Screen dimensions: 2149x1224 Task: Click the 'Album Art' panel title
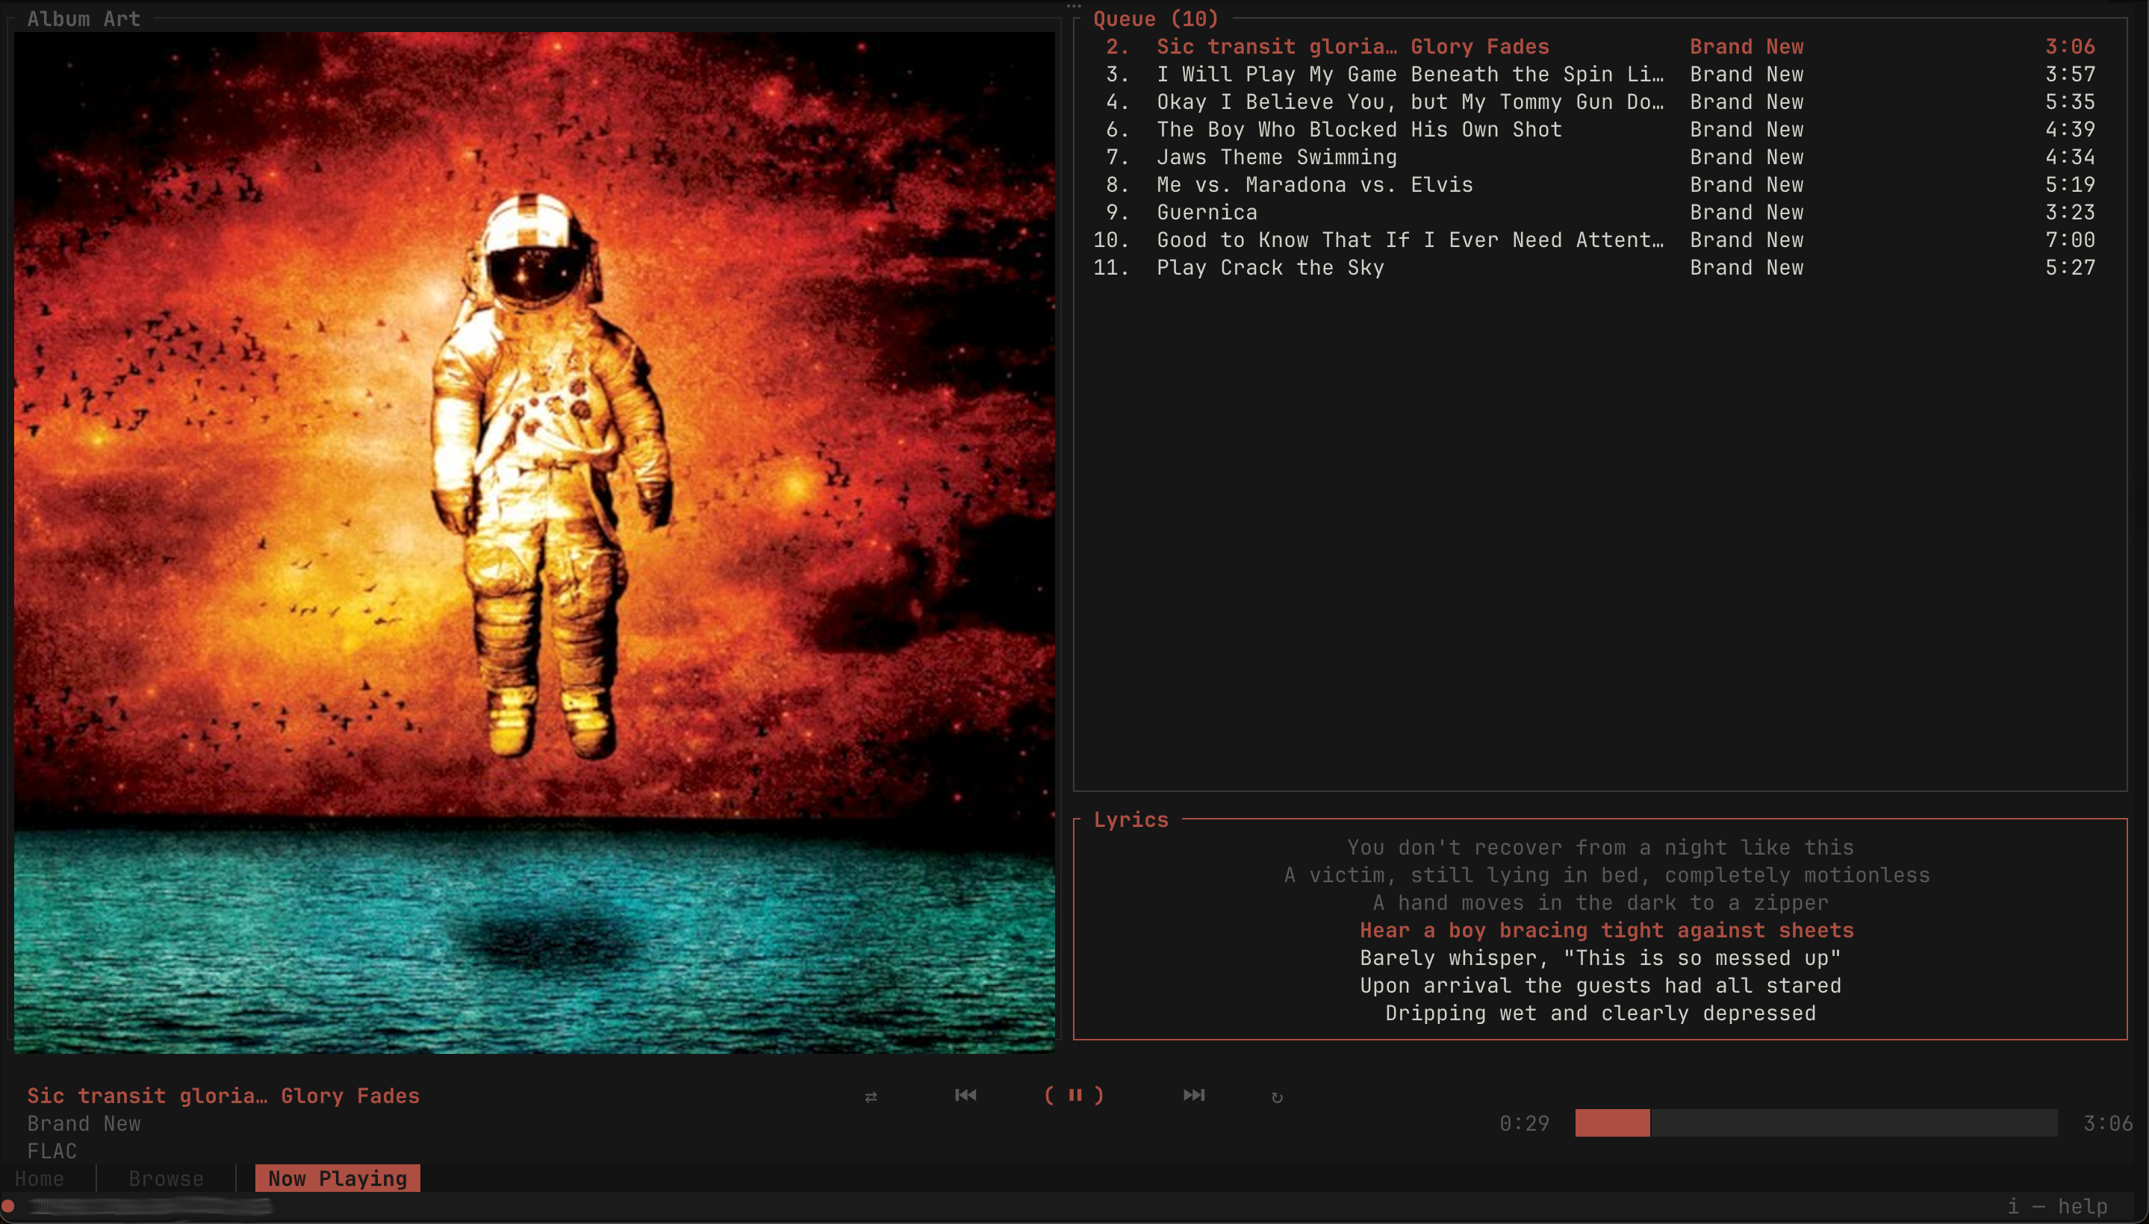[x=84, y=19]
